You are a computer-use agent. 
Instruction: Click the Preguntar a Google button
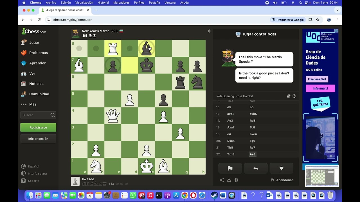coord(287,20)
